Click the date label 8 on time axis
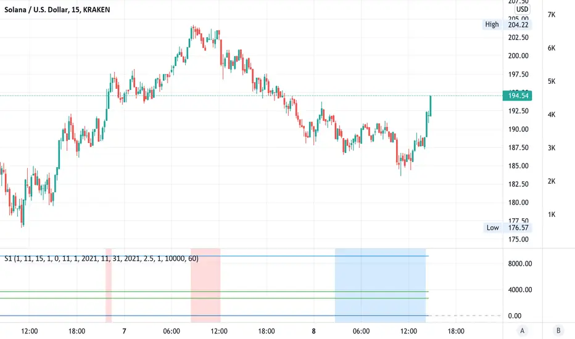The image size is (575, 339). click(x=313, y=331)
